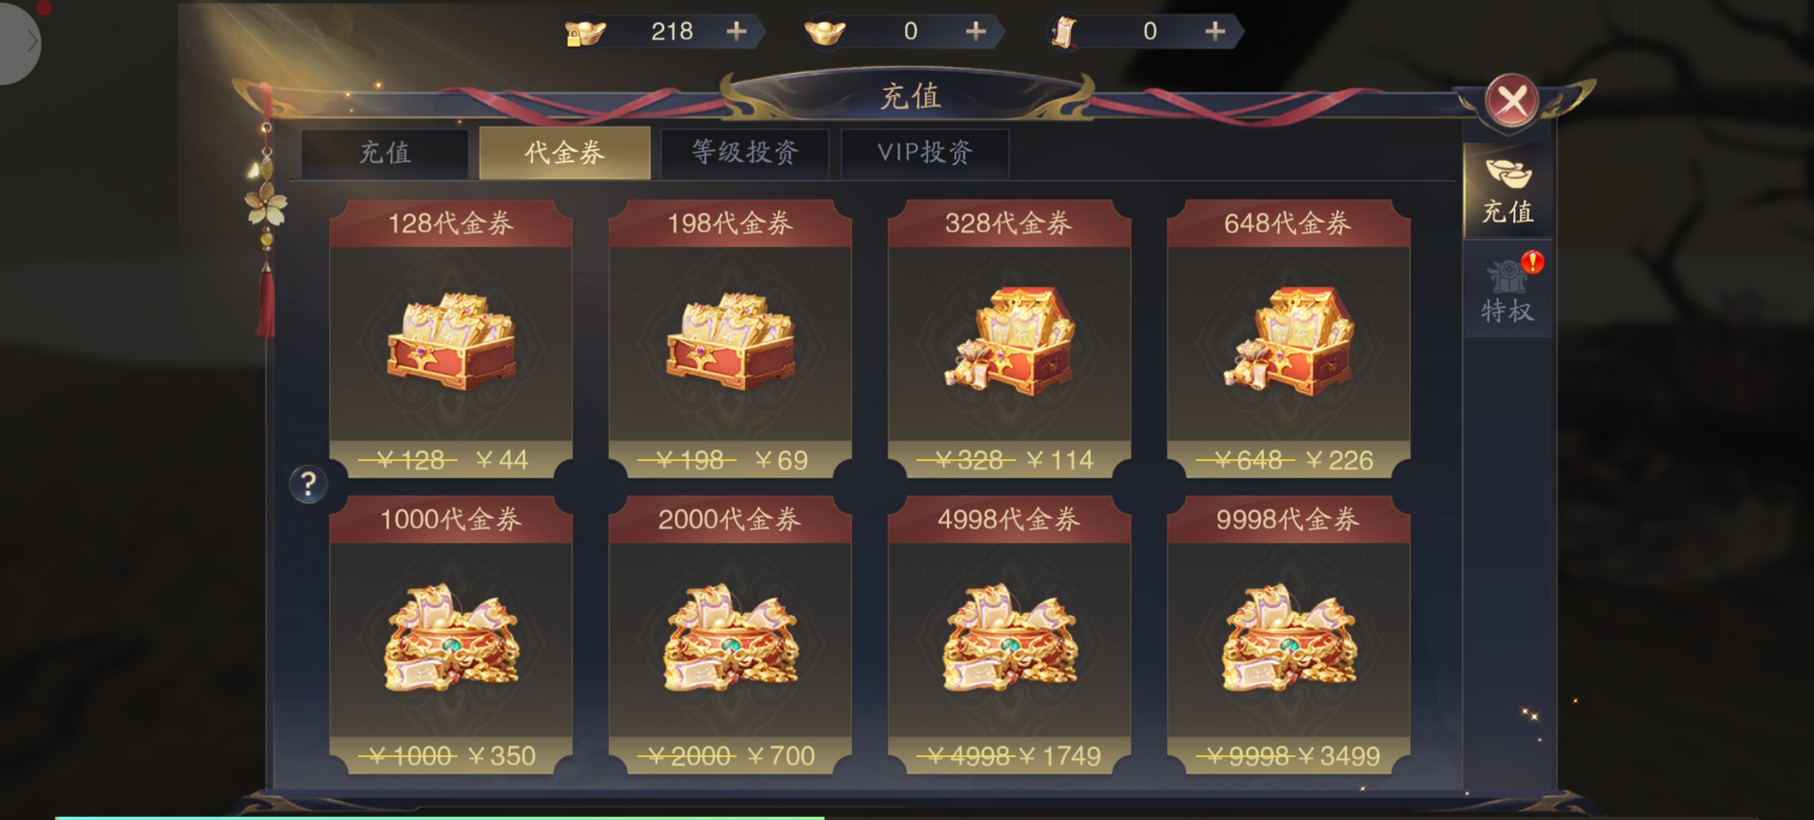1814x820 pixels.
Task: Close the 充值 window with red X
Action: point(1511,101)
